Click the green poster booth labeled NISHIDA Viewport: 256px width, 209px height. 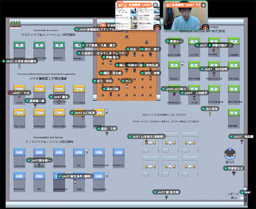(233, 116)
